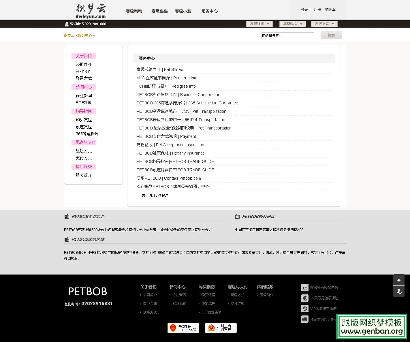
Task: Open 服务简介 in the sidebar
Action: (84, 175)
